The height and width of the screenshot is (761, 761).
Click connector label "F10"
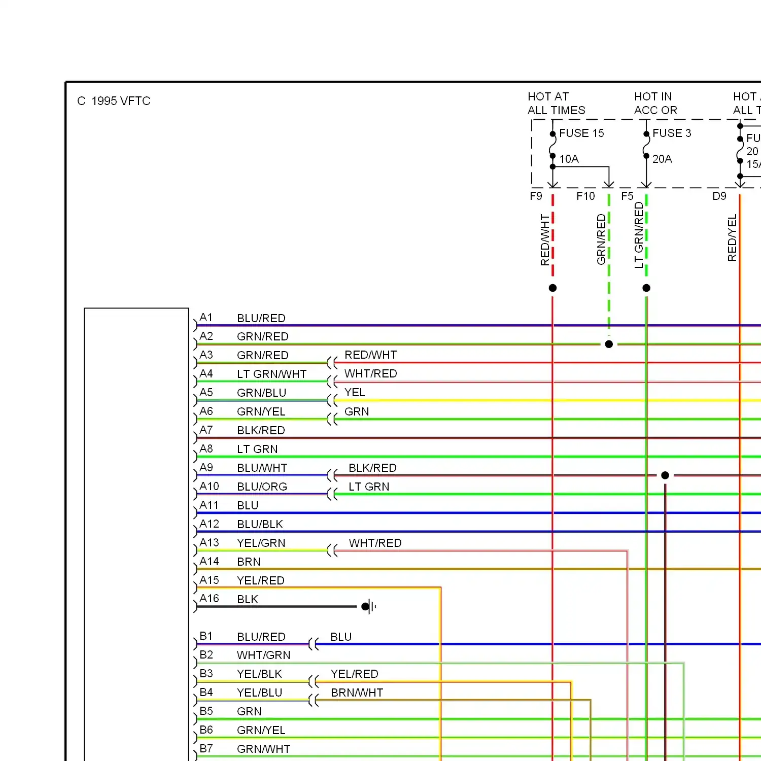click(585, 196)
